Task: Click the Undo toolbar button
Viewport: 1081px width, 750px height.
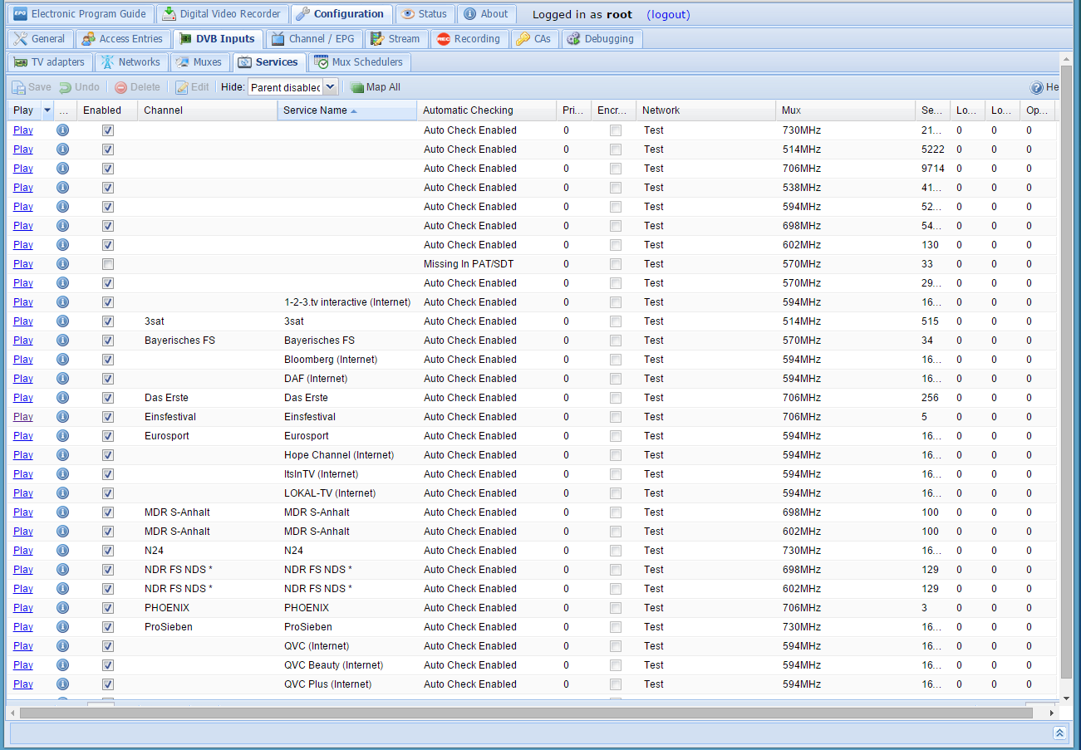Action: (79, 87)
